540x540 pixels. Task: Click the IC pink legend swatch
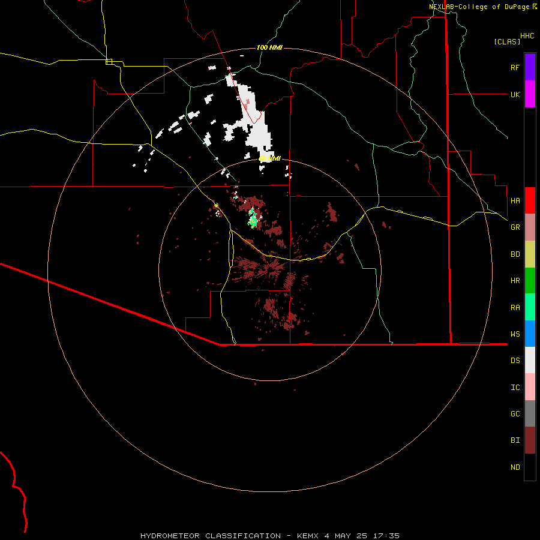(x=530, y=387)
